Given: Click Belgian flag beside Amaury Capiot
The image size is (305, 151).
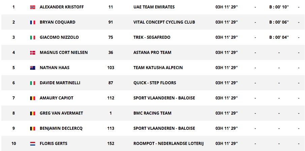Looking at the screenshot, I should point(33,98).
